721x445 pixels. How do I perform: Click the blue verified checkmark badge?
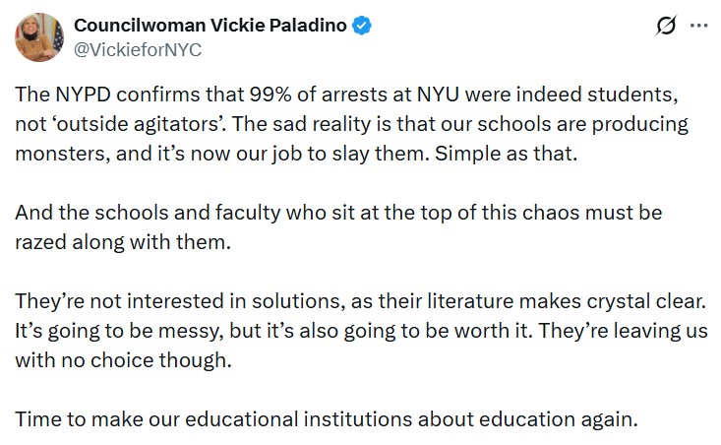[361, 26]
